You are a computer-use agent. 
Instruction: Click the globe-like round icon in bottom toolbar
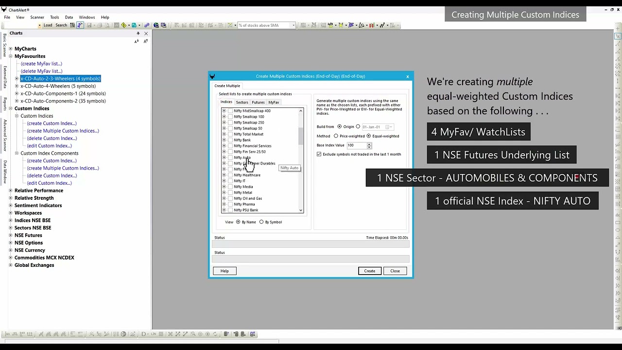point(123,334)
